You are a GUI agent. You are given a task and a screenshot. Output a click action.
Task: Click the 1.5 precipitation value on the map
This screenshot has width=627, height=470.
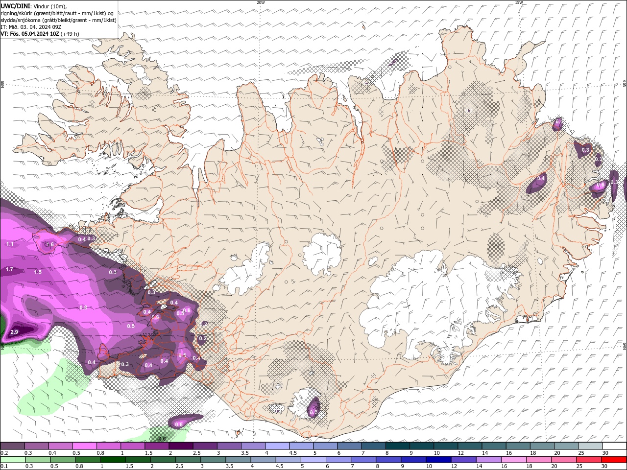[x=38, y=272]
